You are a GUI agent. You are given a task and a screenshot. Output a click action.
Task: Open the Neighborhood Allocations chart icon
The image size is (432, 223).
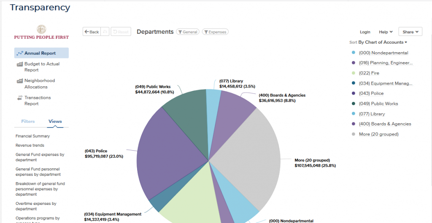(x=19, y=81)
